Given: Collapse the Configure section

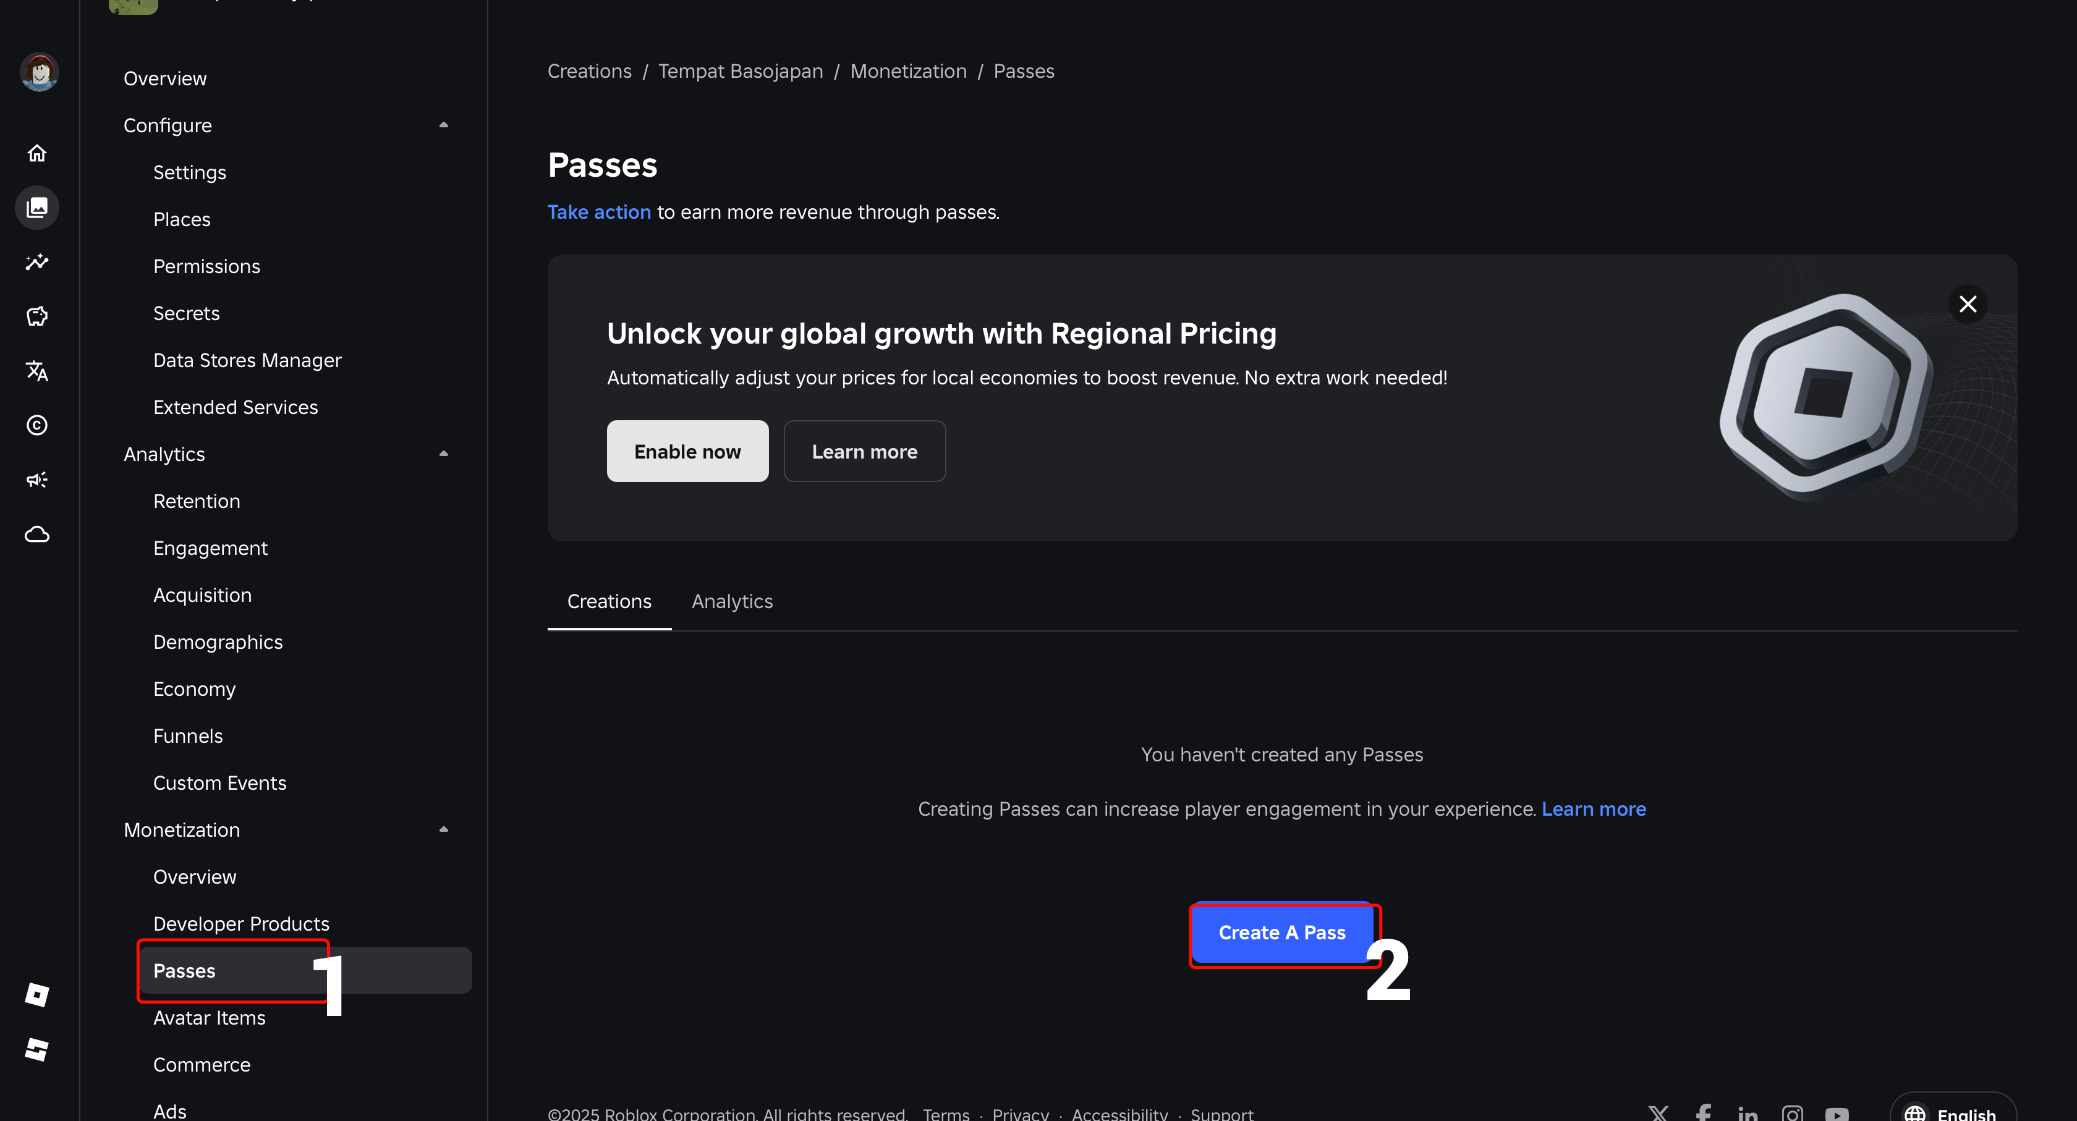Looking at the screenshot, I should click(x=443, y=125).
